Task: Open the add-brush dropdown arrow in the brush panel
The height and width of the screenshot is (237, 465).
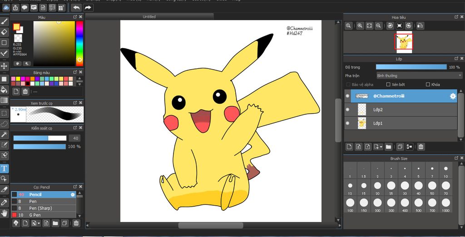Action: [39, 223]
